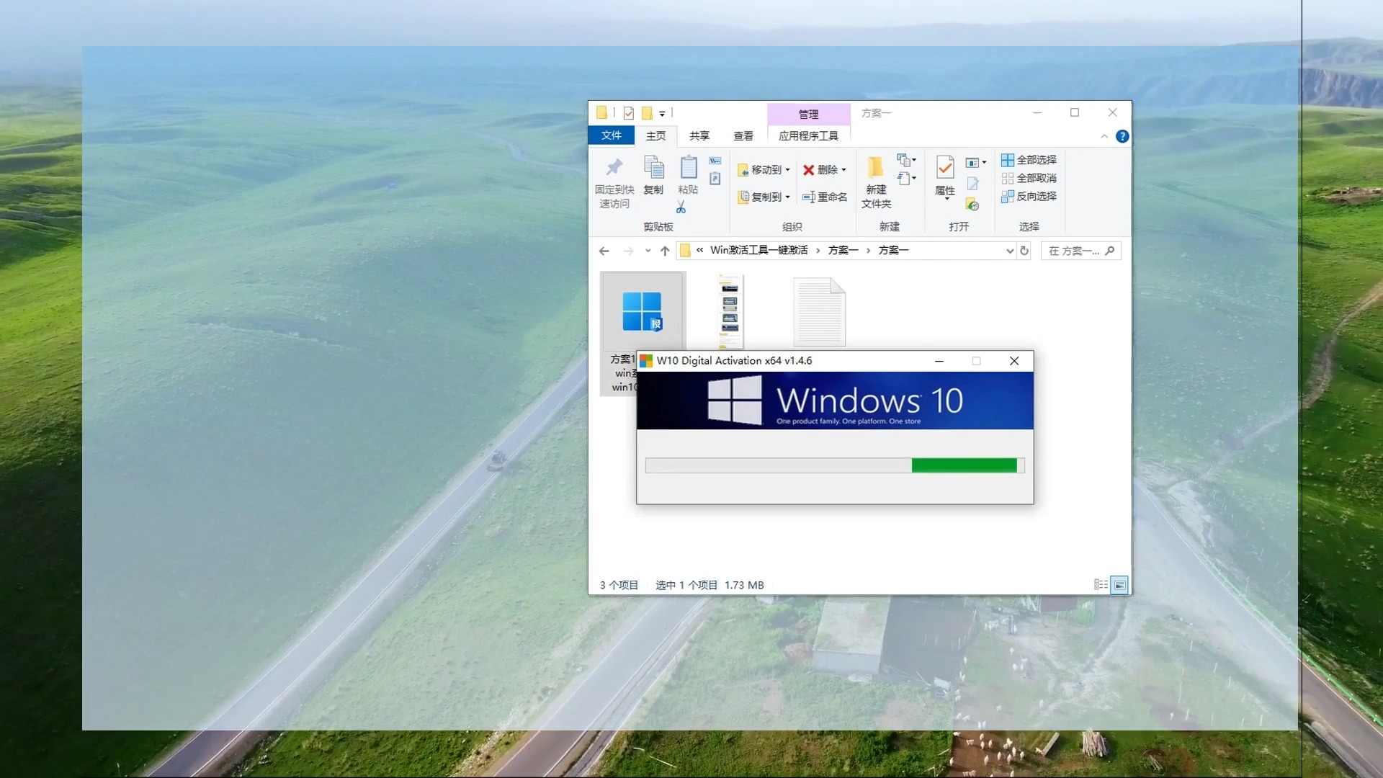The height and width of the screenshot is (778, 1383).
Task: Go up one folder level
Action: 665,251
